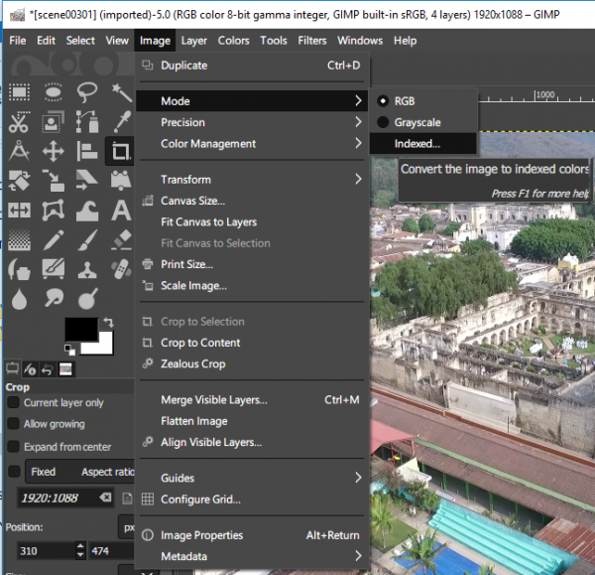
Task: Click Scale Image... menu entry
Action: (193, 286)
